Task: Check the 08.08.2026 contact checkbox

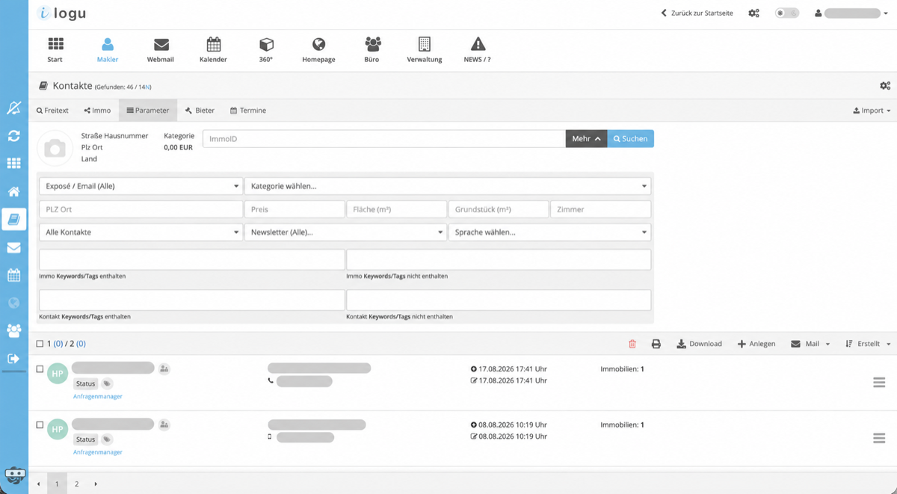Action: point(40,425)
